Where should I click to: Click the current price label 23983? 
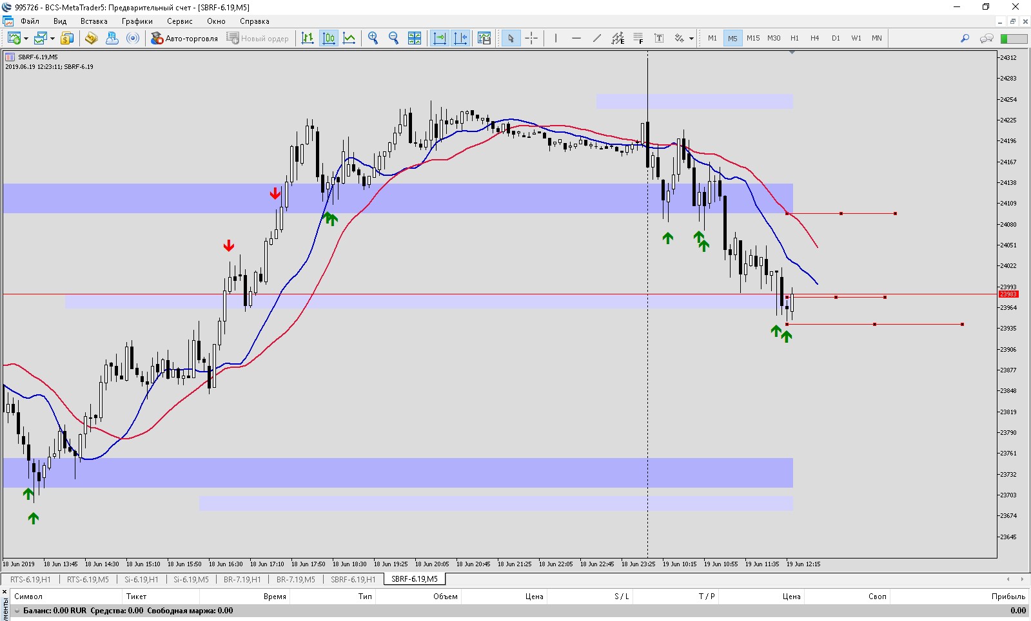point(1008,294)
